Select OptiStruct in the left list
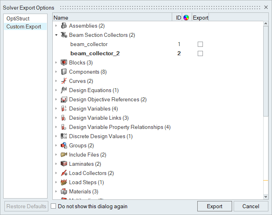Screen dimensions: 272x215 pyautogui.click(x=18, y=19)
